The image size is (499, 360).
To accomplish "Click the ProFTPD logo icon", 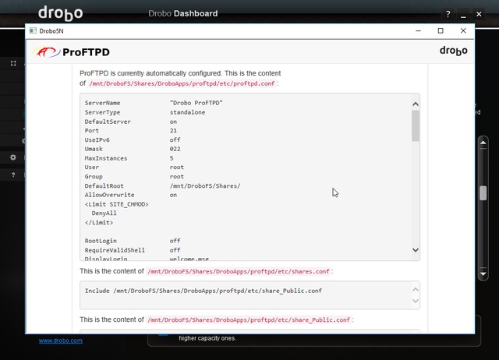I will pos(47,52).
